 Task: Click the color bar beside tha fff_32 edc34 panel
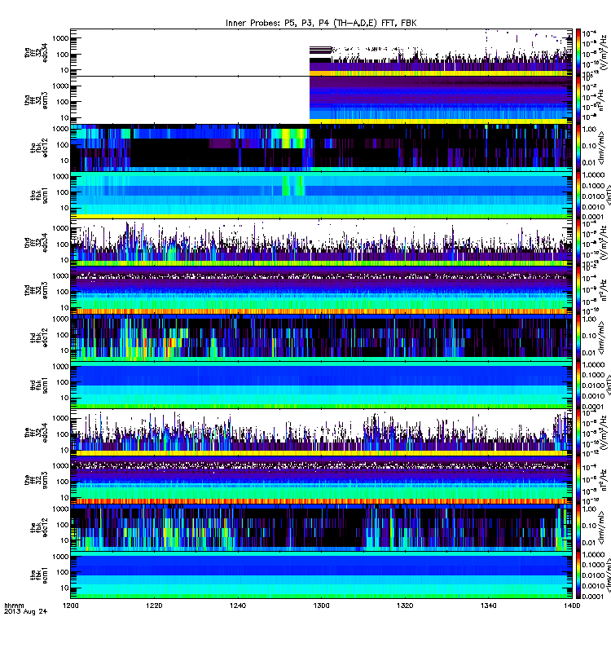578,52
